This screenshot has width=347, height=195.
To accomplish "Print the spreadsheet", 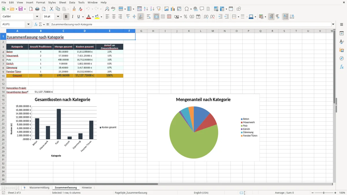I will (x=37, y=9).
